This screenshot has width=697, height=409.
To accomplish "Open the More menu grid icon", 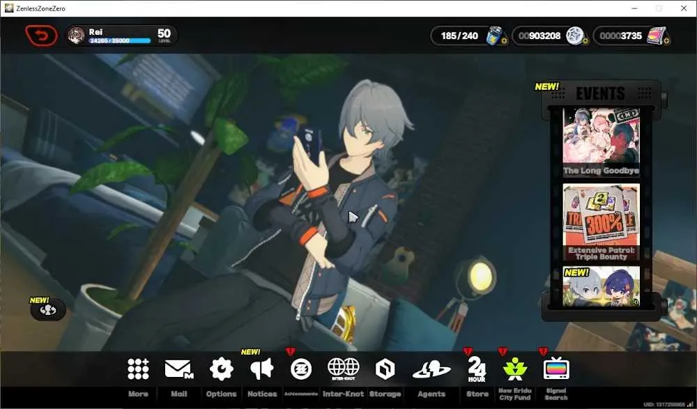I will point(138,369).
